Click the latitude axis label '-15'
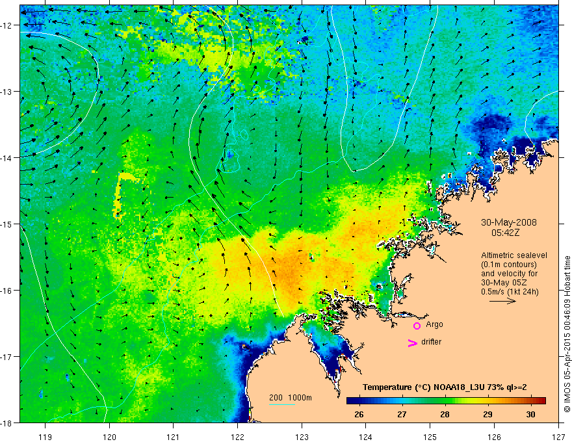Viewport: 572px width, 442px height. (7, 224)
